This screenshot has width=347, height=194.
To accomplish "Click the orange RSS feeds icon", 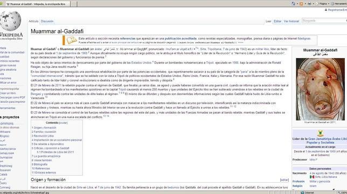I will tap(301, 4).
